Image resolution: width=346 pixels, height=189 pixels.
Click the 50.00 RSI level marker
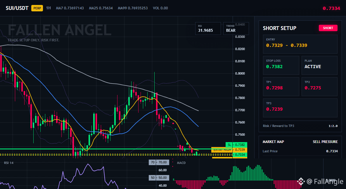(x=159, y=178)
